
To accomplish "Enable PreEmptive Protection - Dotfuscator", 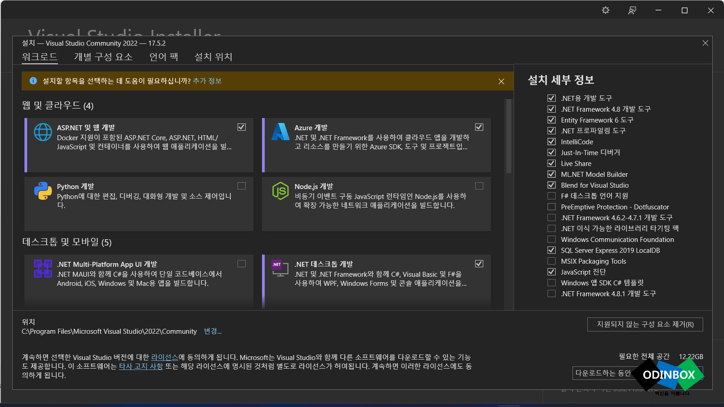I will (552, 207).
